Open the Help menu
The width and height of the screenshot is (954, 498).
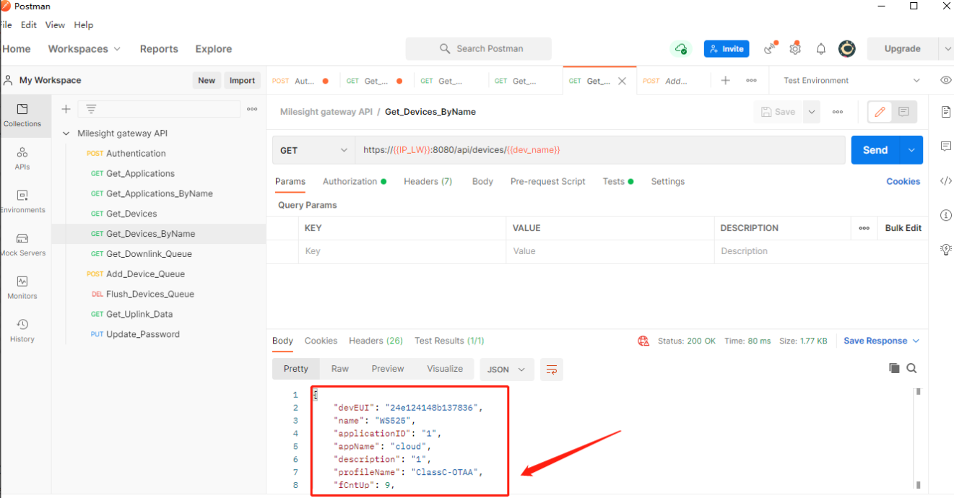[x=84, y=25]
